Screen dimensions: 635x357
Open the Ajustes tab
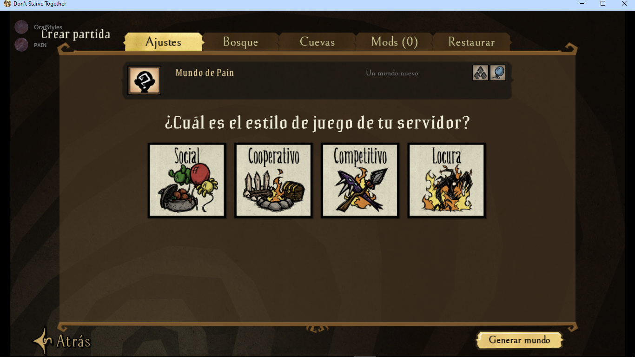coord(164,42)
